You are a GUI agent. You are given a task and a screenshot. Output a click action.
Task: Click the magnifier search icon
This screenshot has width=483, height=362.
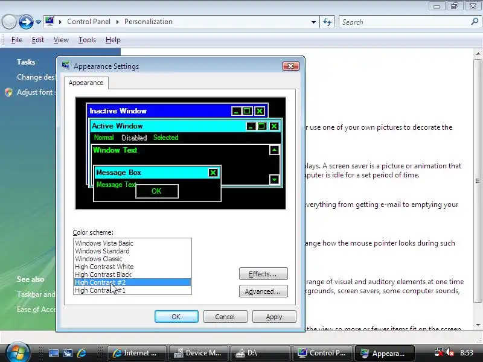[475, 22]
